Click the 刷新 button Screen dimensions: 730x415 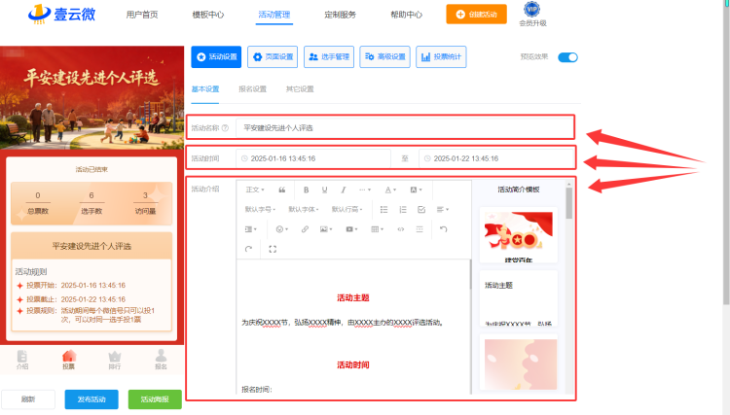tap(28, 399)
